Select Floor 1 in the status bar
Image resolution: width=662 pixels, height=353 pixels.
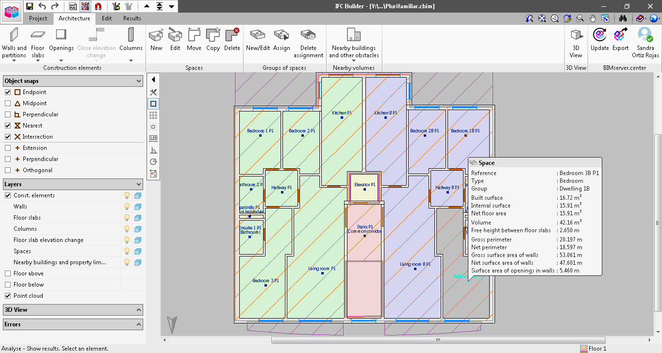click(x=596, y=348)
